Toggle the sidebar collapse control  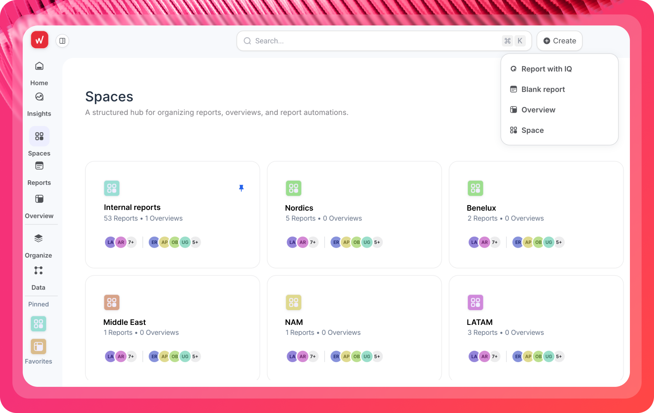pos(62,41)
